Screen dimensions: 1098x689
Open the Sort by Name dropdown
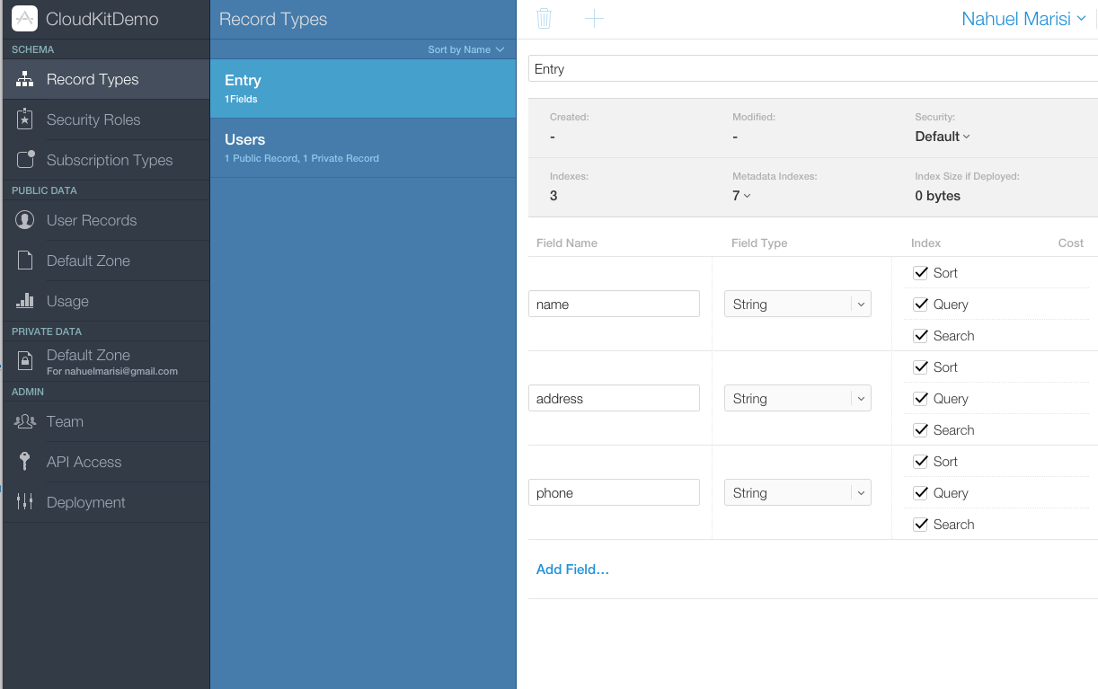click(465, 49)
